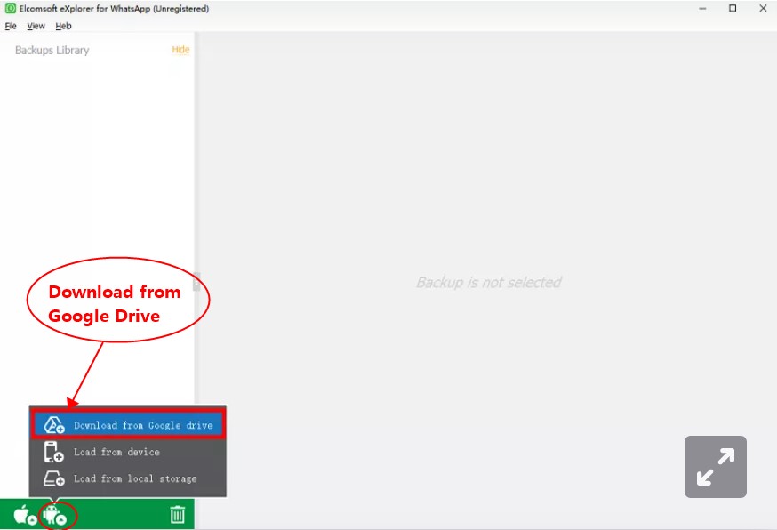Viewport: 777px width, 530px height.
Task: Maximize the application window
Action: tap(733, 9)
